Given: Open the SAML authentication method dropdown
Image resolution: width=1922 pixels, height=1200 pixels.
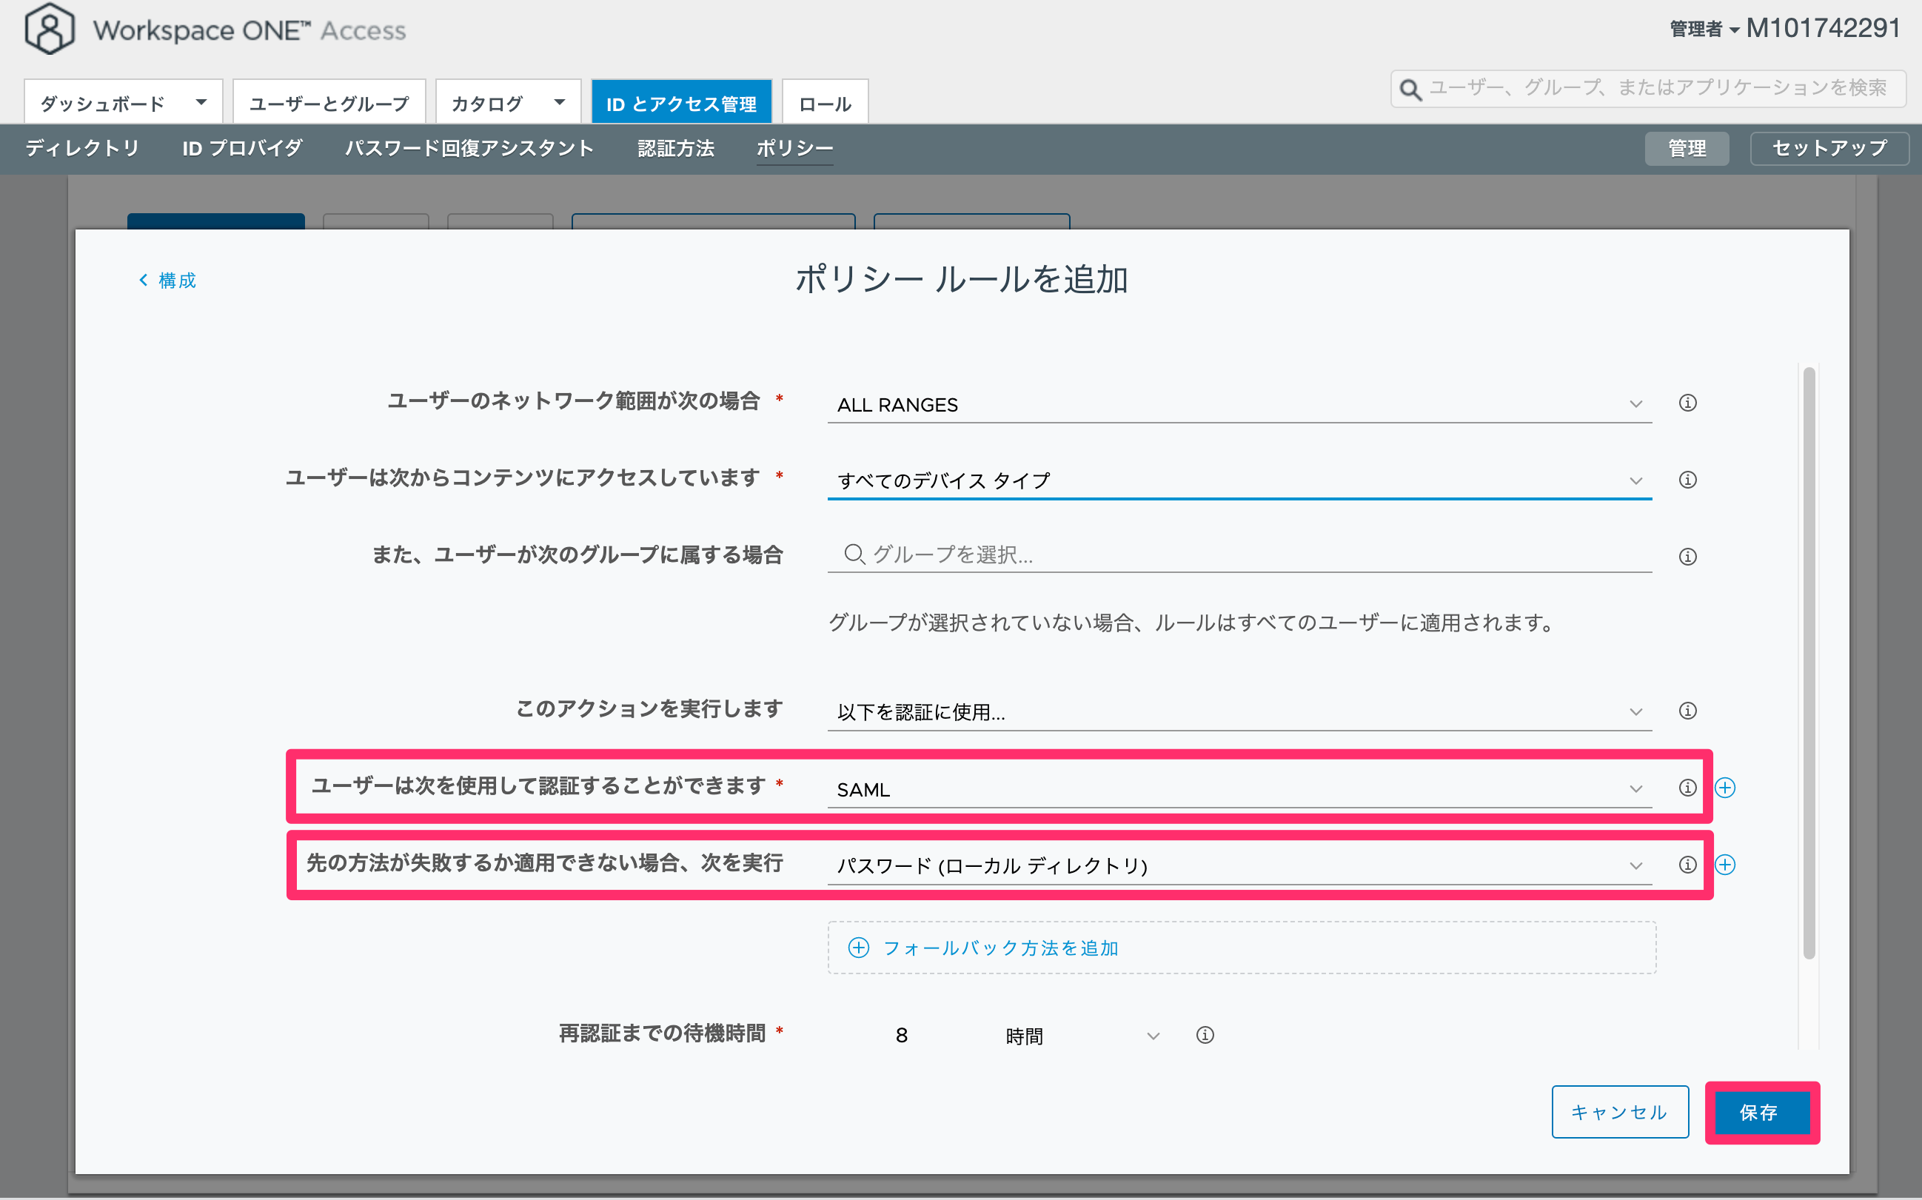Looking at the screenshot, I should tap(1239, 789).
